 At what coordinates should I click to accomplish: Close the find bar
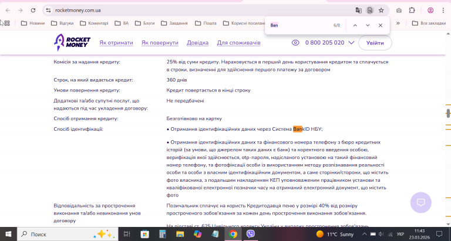click(381, 25)
